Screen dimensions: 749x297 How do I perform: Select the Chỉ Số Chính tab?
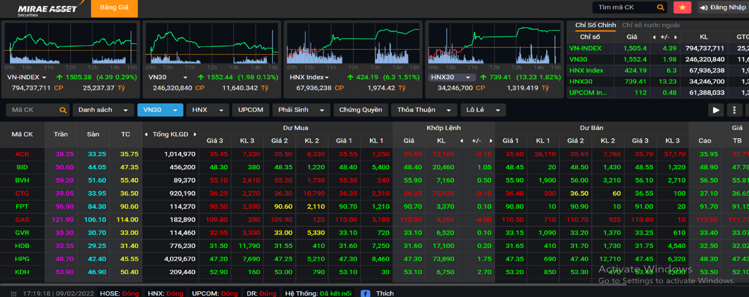(596, 25)
